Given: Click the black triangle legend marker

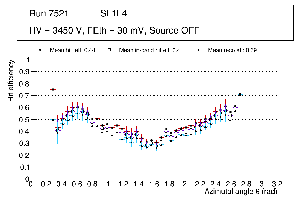Looking at the screenshot, I should [x=198, y=50].
